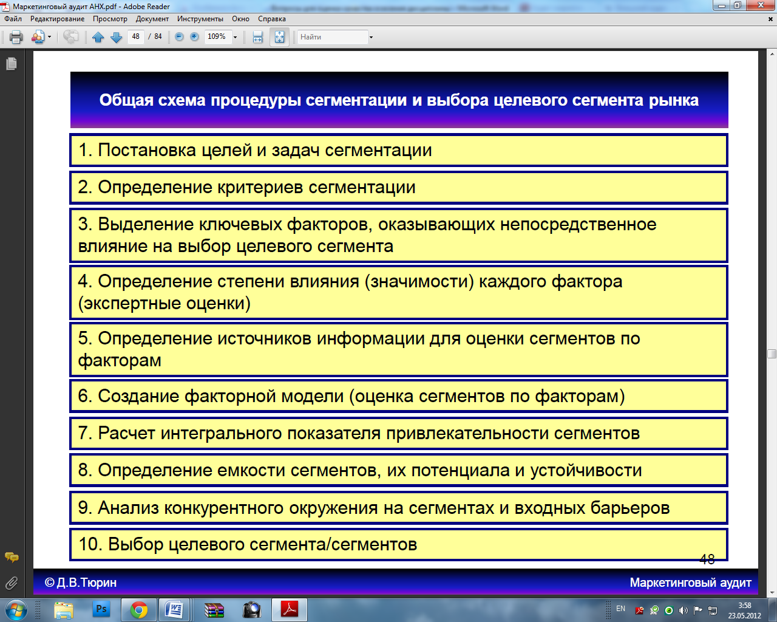Close the document with menu-bar x
777x622 pixels.
[771, 19]
